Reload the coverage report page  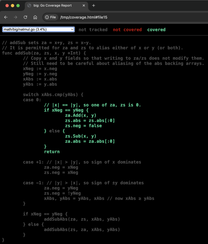pos(25,17)
